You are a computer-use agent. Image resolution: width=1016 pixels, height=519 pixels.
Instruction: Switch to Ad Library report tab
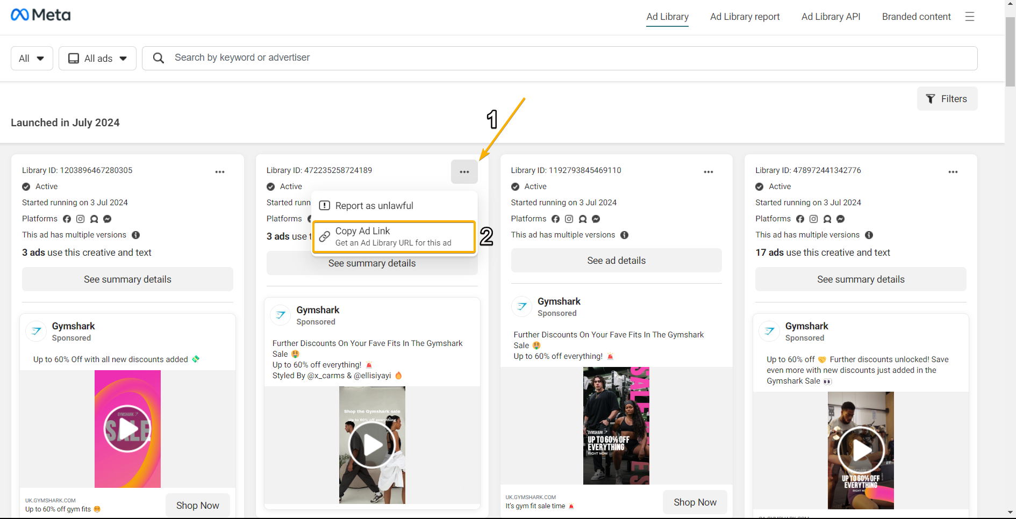point(745,17)
